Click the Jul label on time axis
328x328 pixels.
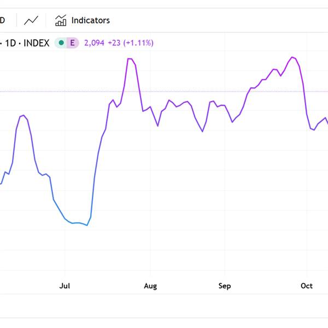click(x=65, y=286)
